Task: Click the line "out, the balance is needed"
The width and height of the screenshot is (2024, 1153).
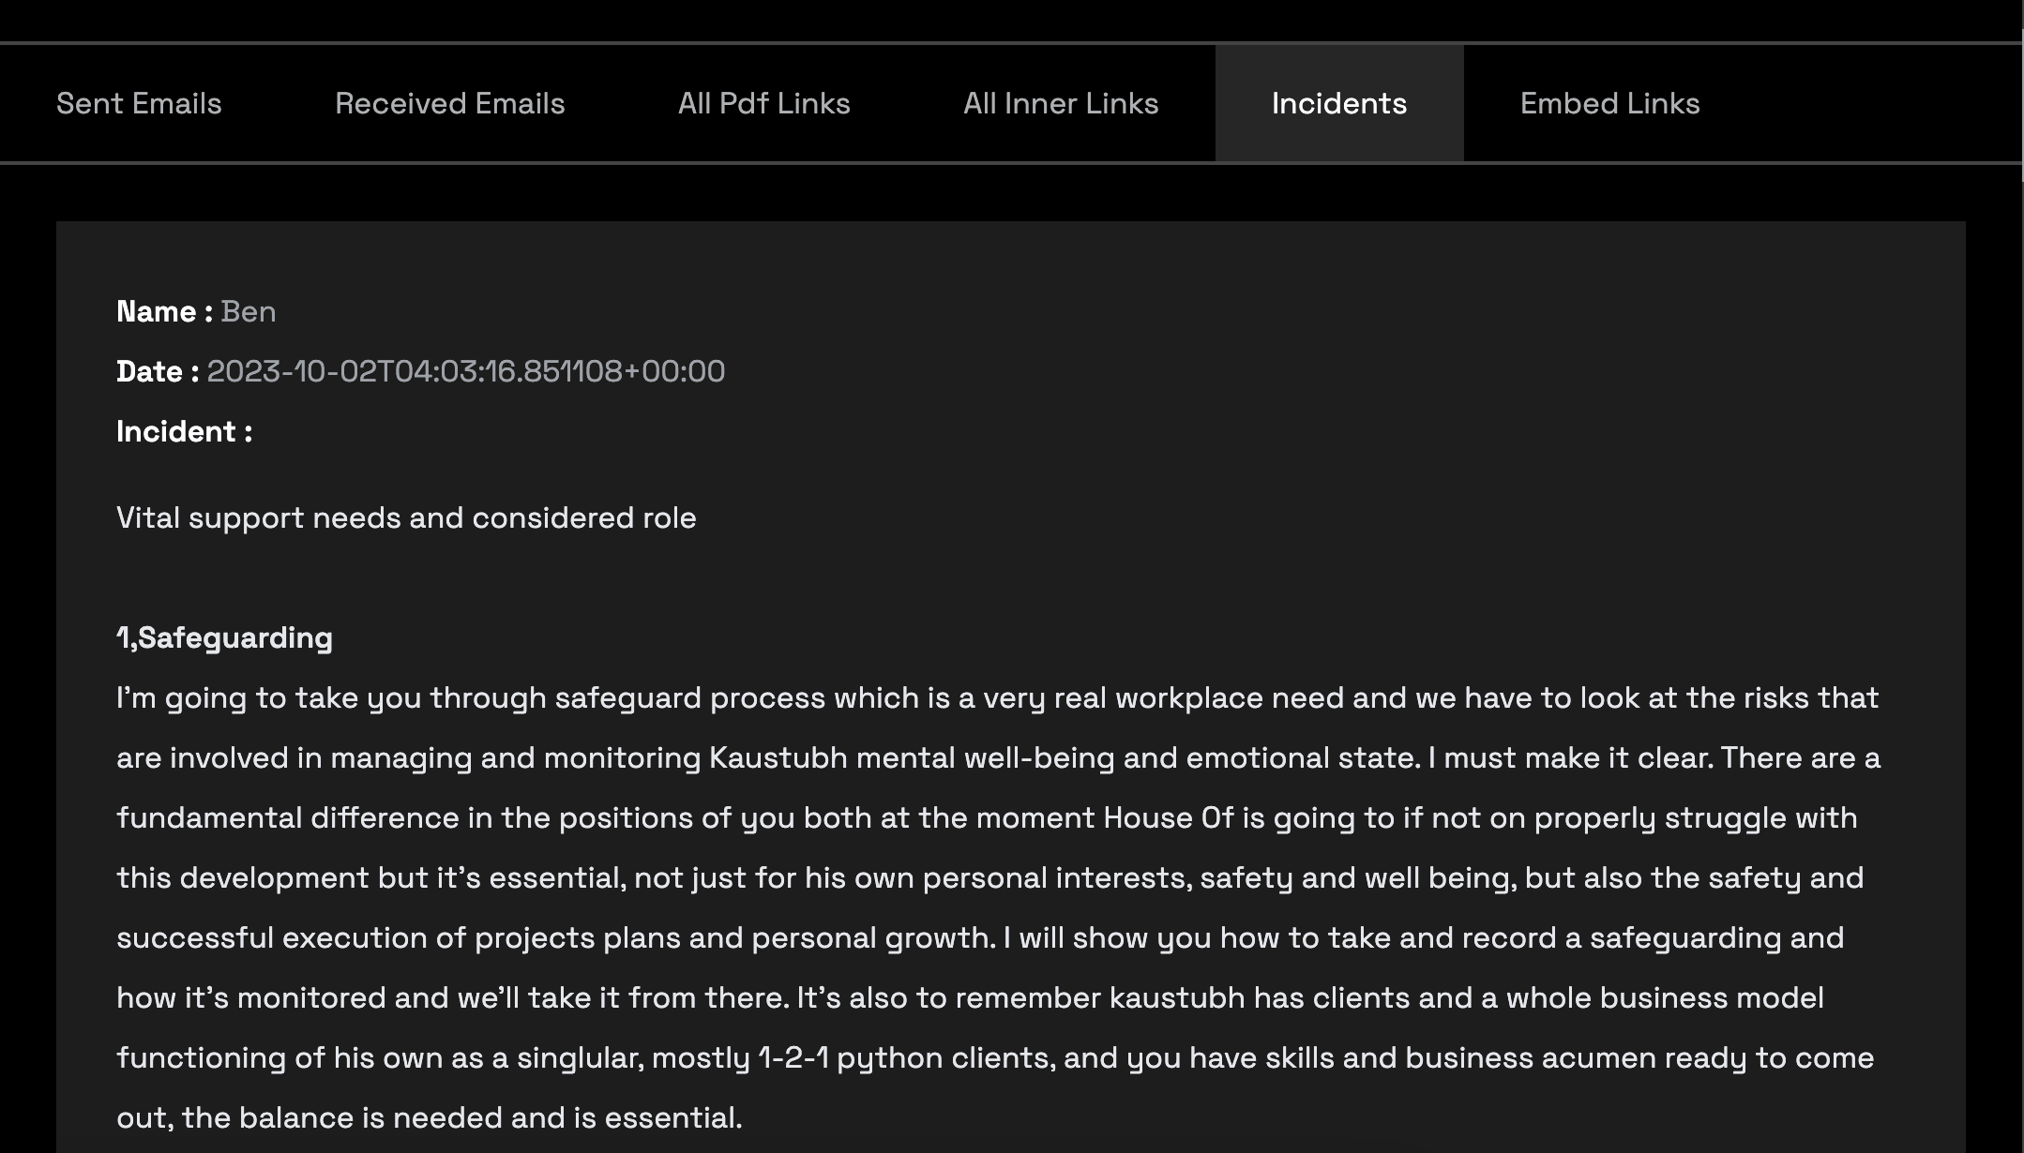Action: coord(429,1118)
